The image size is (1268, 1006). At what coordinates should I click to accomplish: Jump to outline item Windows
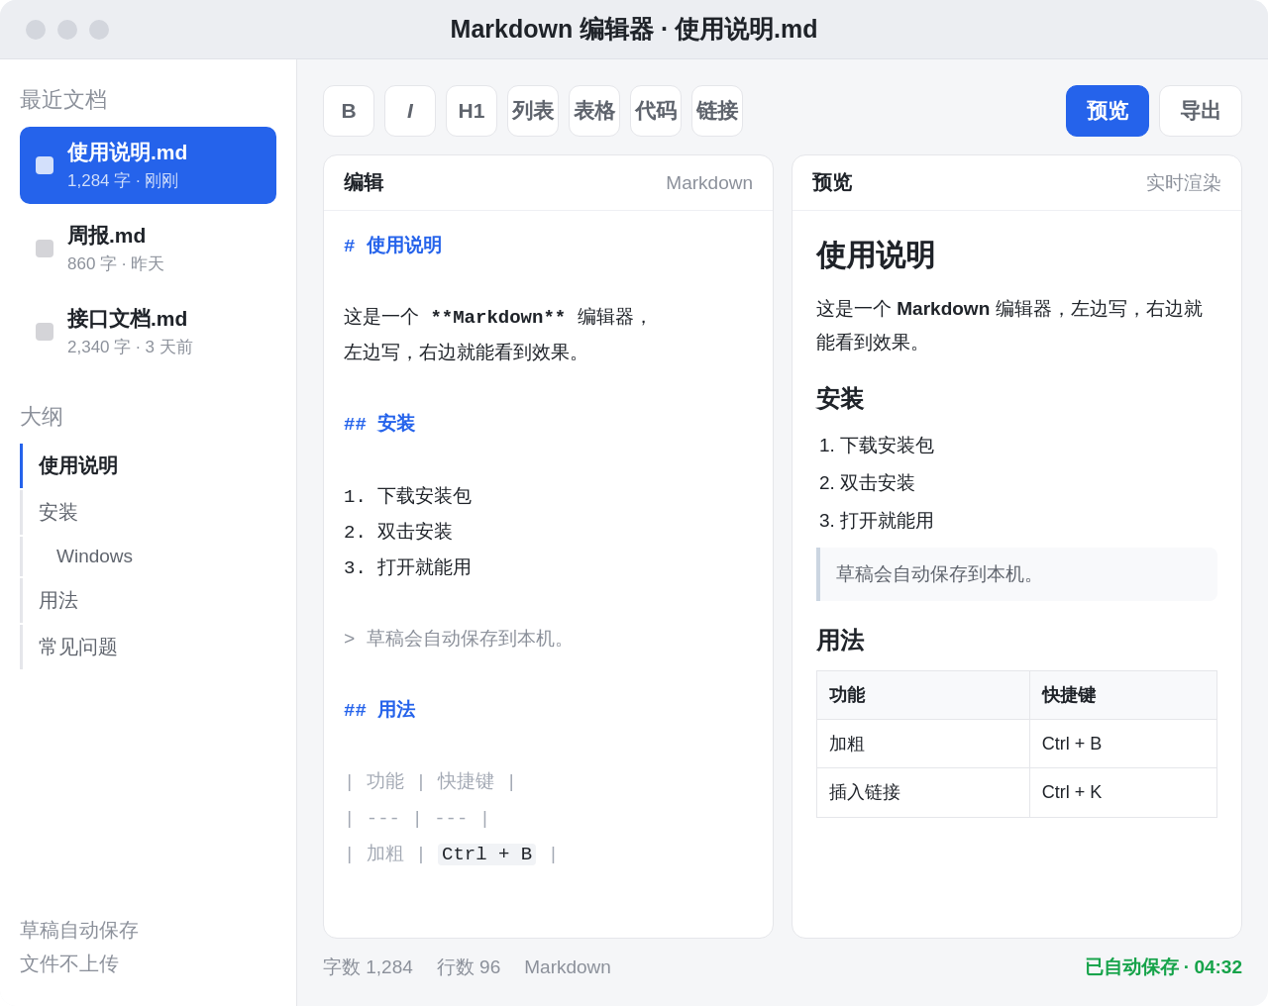pyautogui.click(x=148, y=556)
